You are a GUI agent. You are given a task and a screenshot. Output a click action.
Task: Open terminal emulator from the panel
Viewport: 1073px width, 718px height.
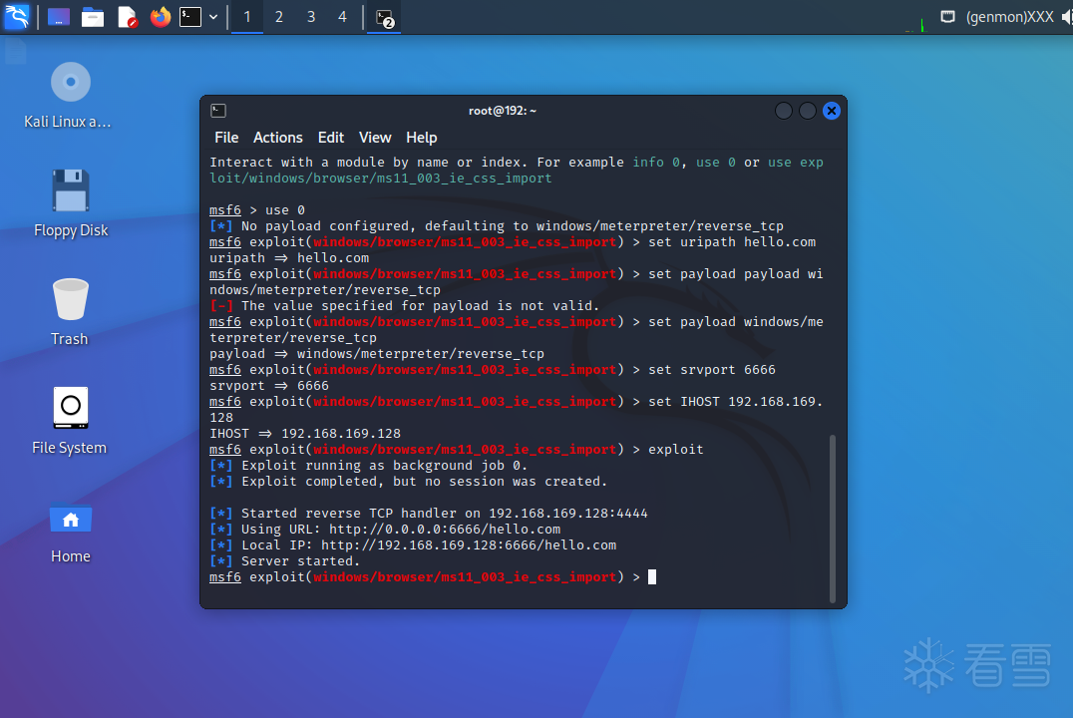(190, 16)
